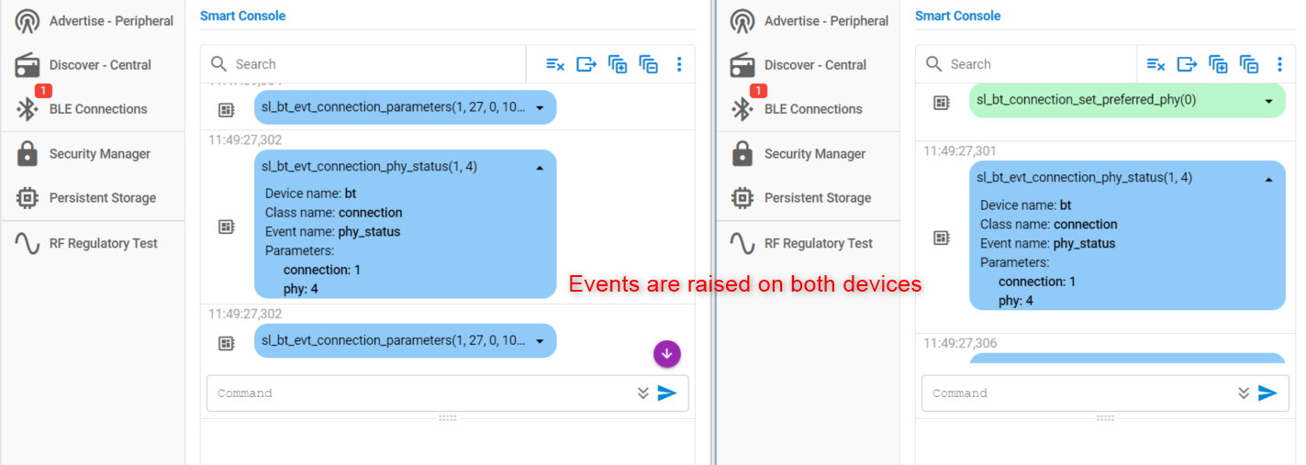
Task: Click the clear log icon in left console
Action: coord(555,64)
